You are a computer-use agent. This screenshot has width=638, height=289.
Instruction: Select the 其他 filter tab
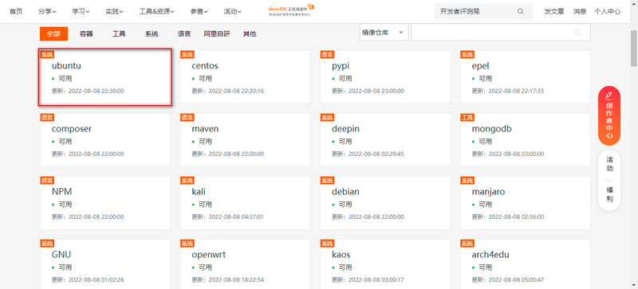pos(250,33)
